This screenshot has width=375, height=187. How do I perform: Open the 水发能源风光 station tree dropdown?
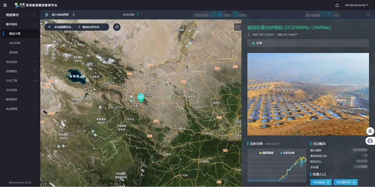point(61,27)
